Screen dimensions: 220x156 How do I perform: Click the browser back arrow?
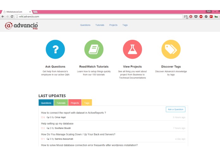[x=3, y=16]
